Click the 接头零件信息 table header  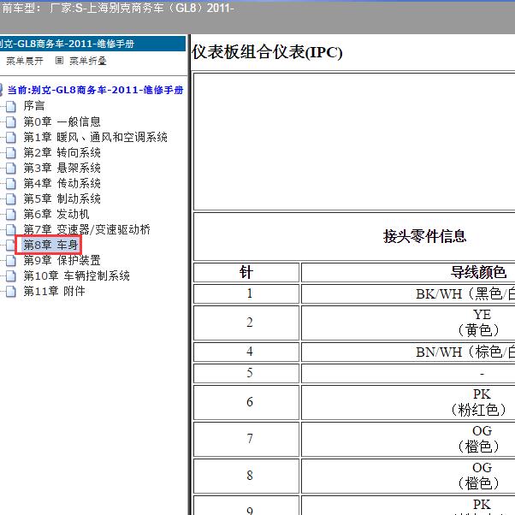coord(424,236)
